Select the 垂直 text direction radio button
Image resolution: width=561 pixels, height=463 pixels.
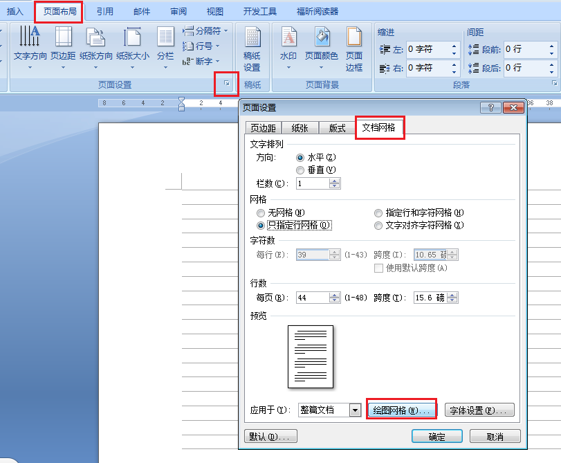click(300, 170)
